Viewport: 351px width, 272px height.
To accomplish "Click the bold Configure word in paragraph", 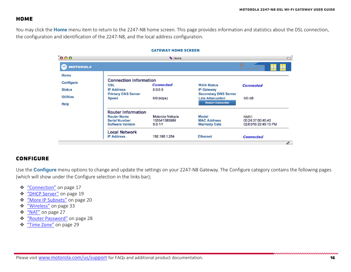I will (45, 170).
